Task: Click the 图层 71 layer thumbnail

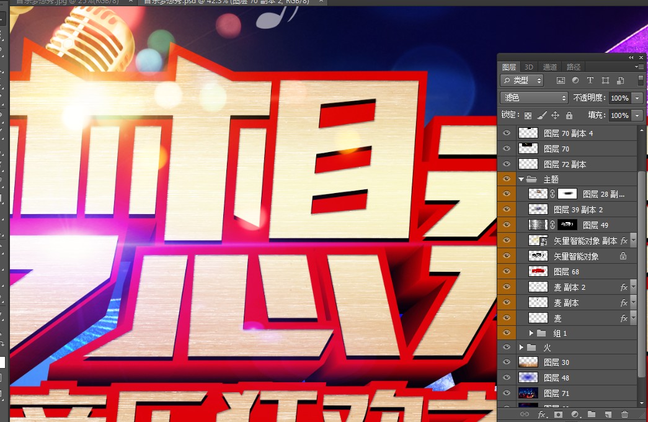Action: tap(528, 393)
